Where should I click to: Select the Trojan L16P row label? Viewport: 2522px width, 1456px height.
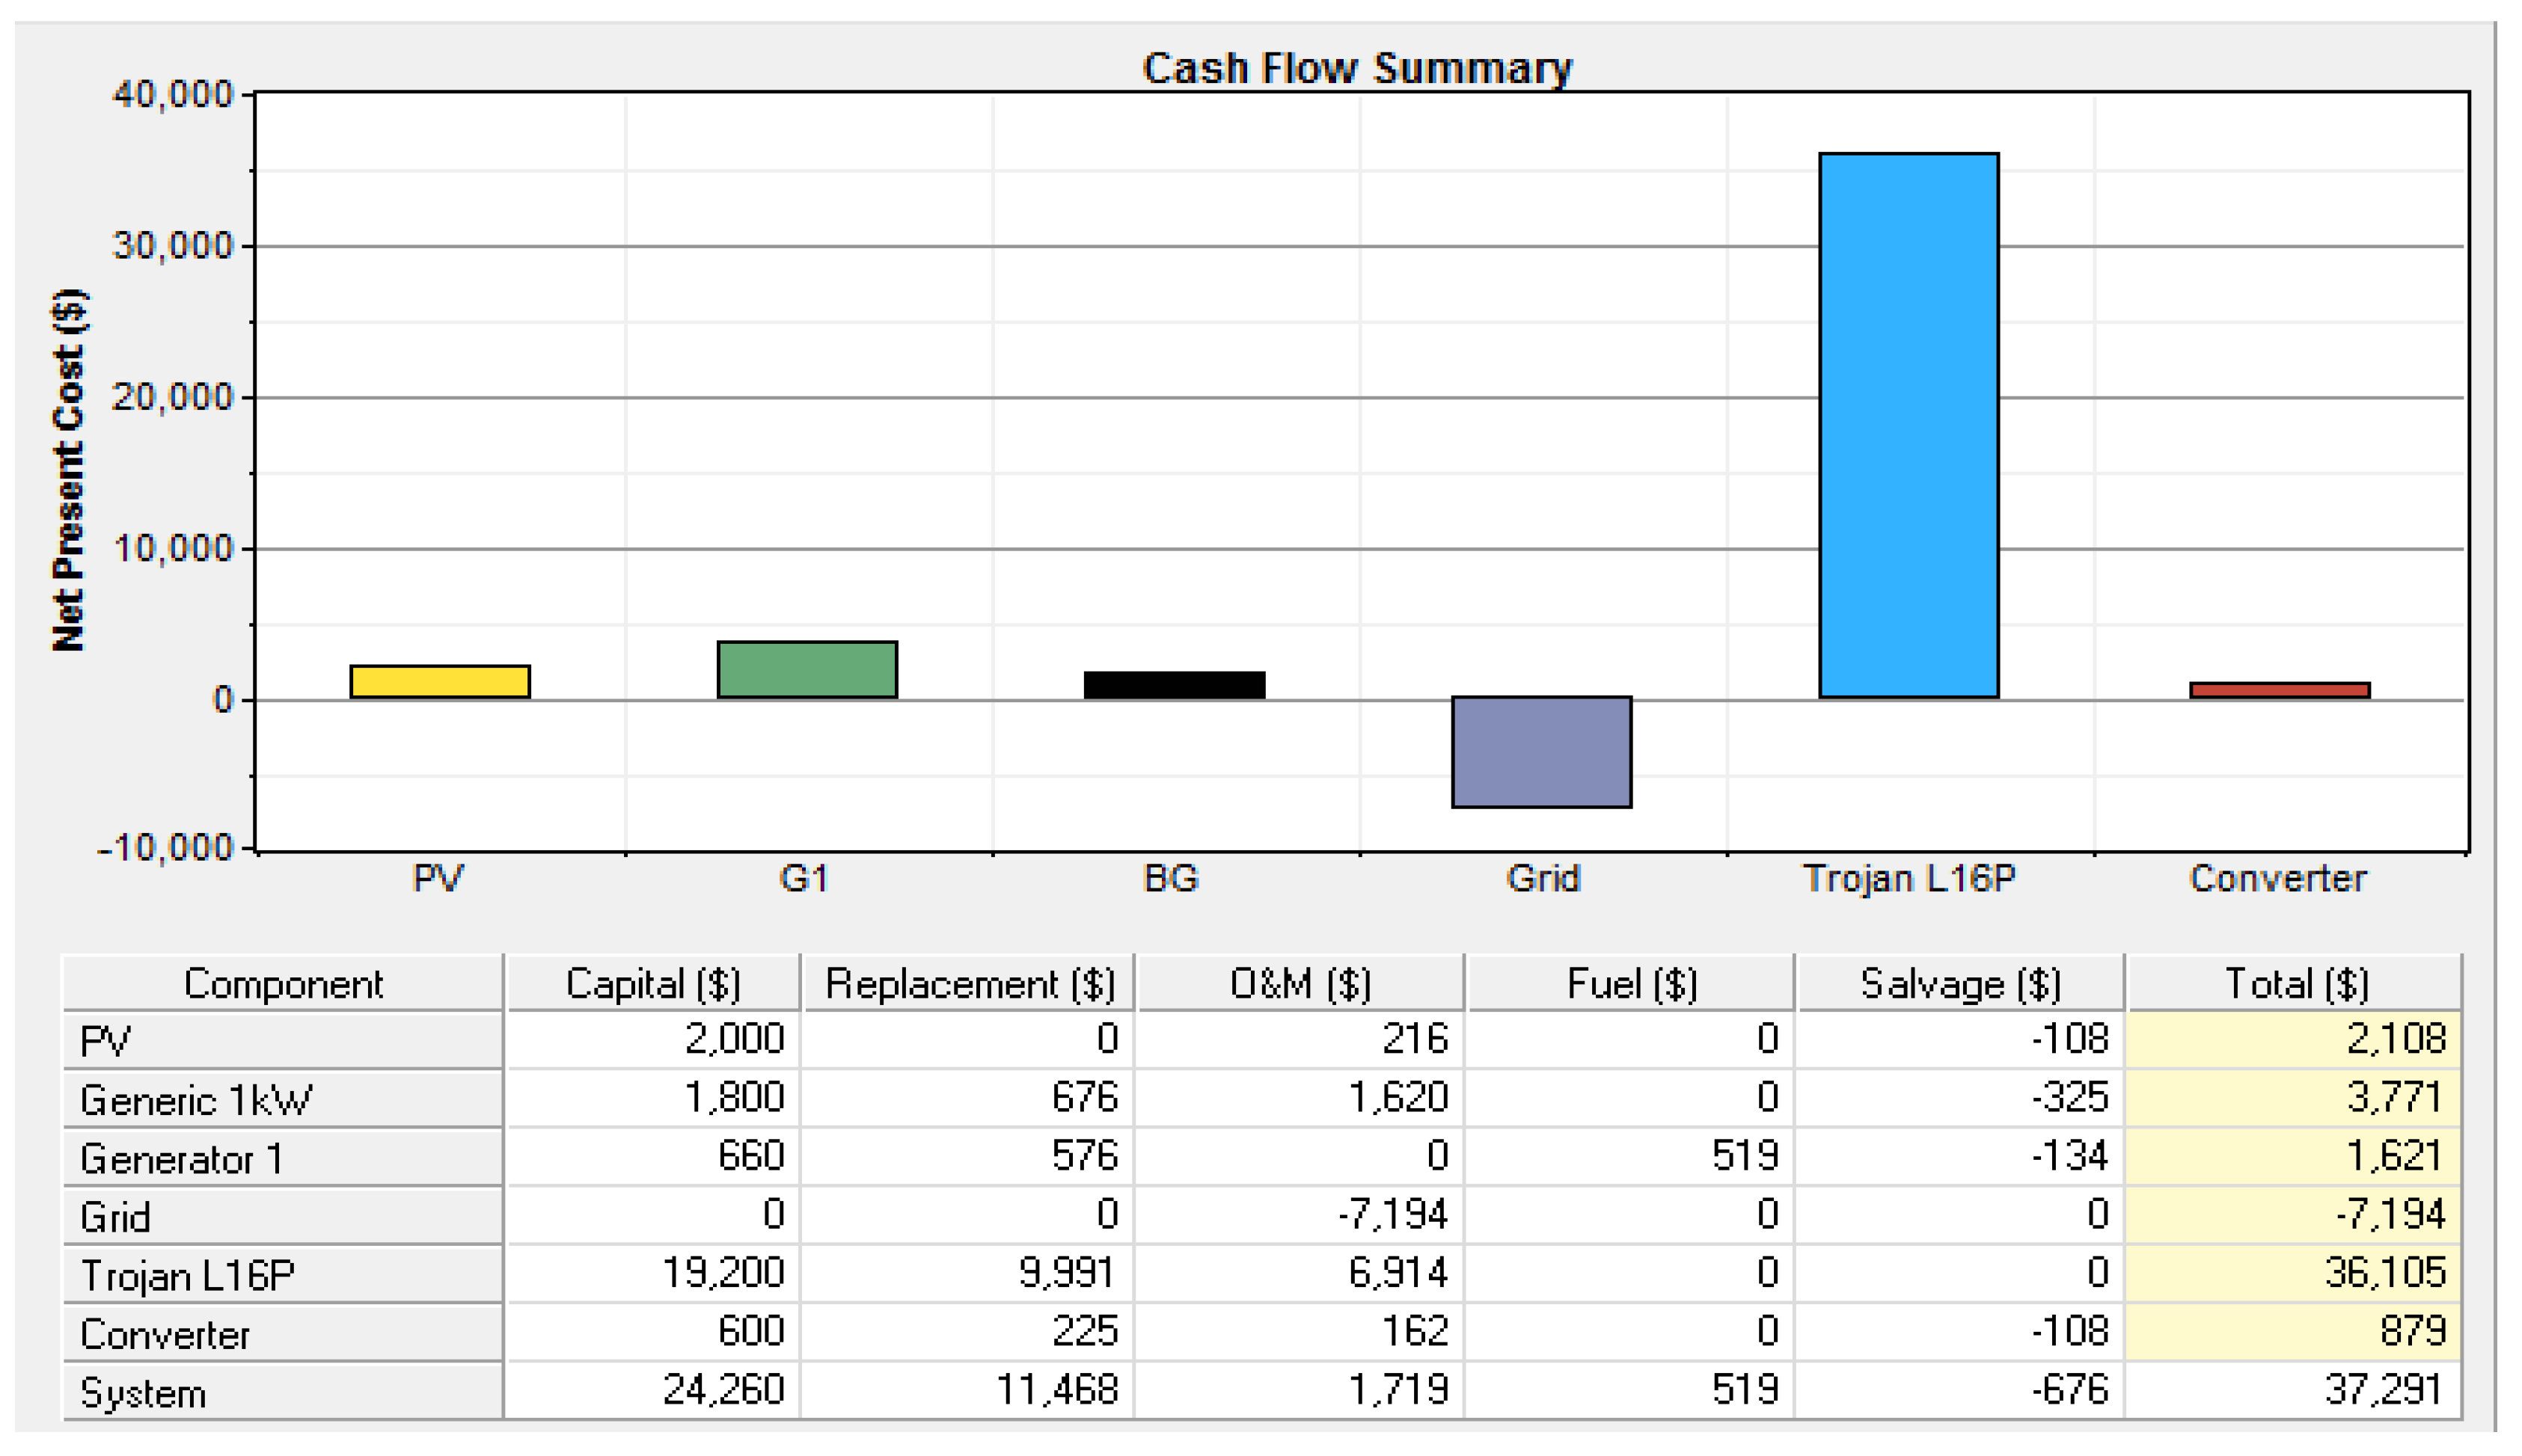tap(283, 1275)
